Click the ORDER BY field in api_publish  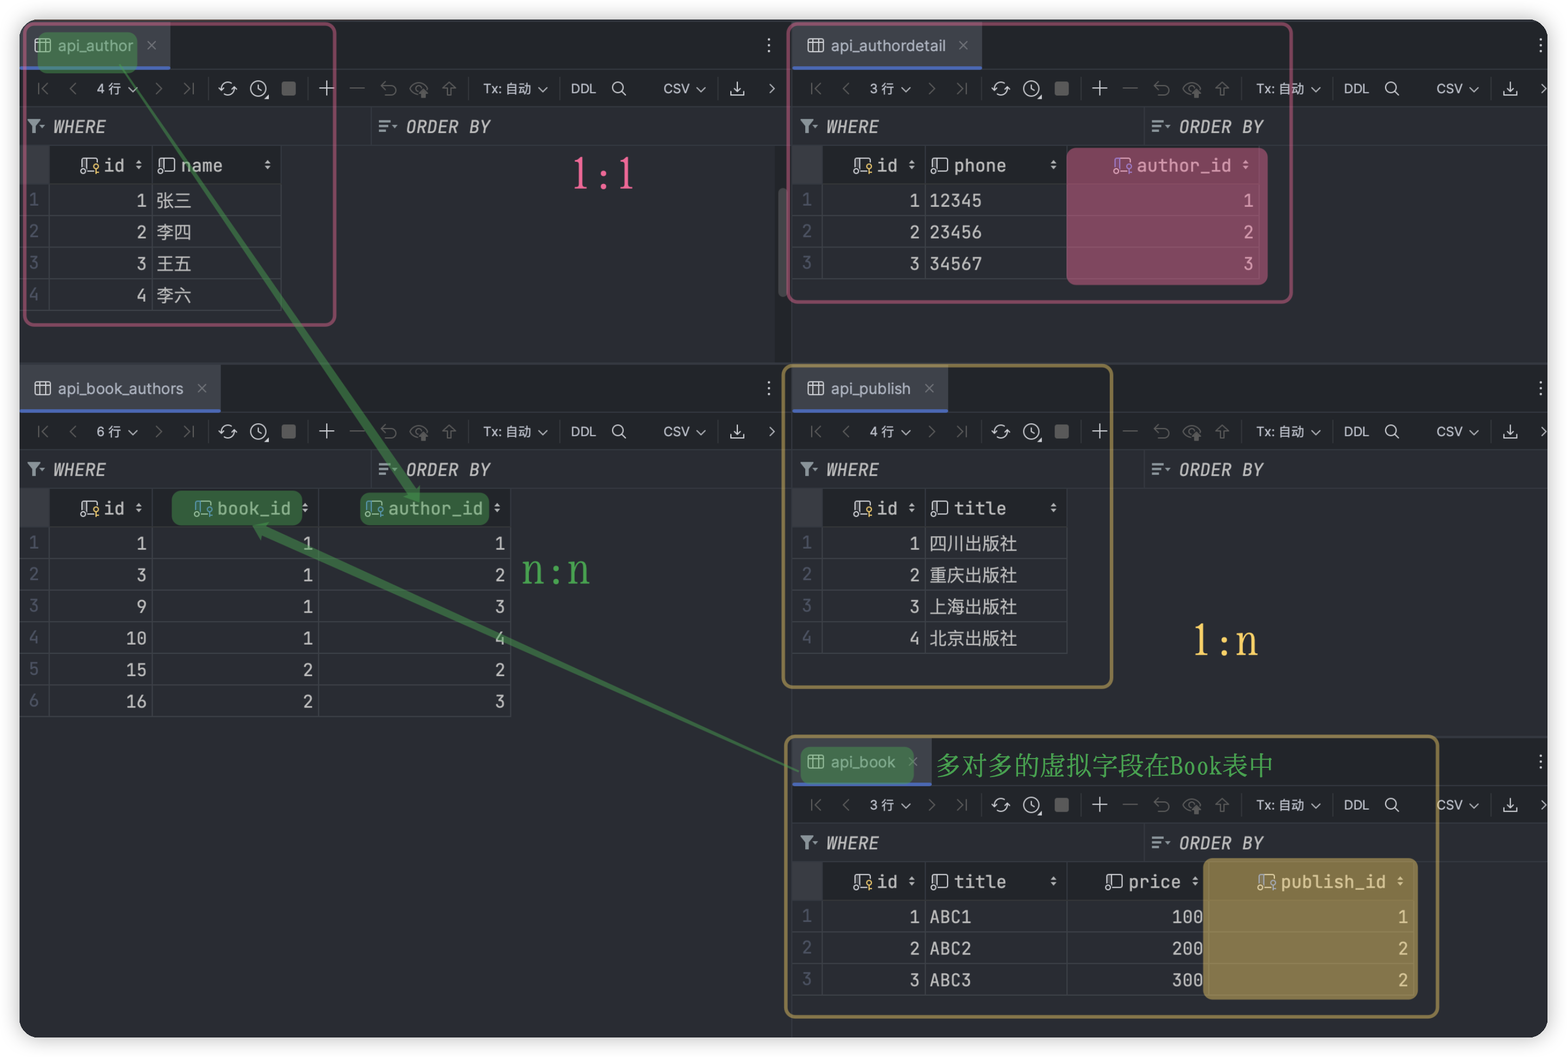1221,469
